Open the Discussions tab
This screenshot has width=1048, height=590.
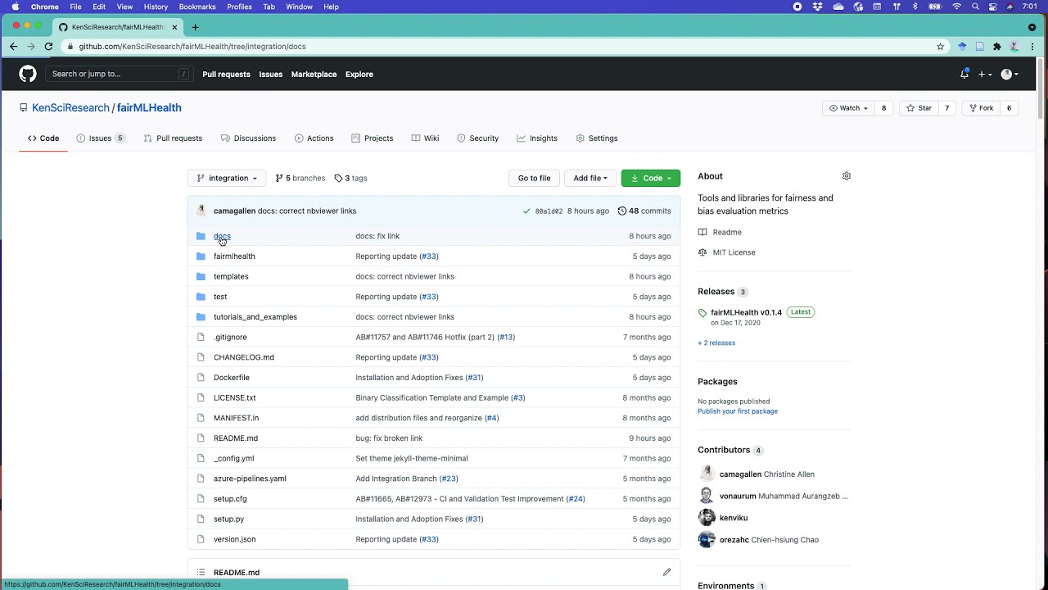click(x=248, y=138)
